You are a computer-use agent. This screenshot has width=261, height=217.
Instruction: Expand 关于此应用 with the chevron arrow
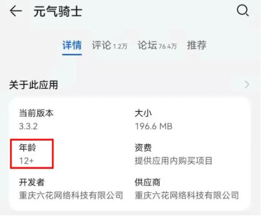(247, 85)
